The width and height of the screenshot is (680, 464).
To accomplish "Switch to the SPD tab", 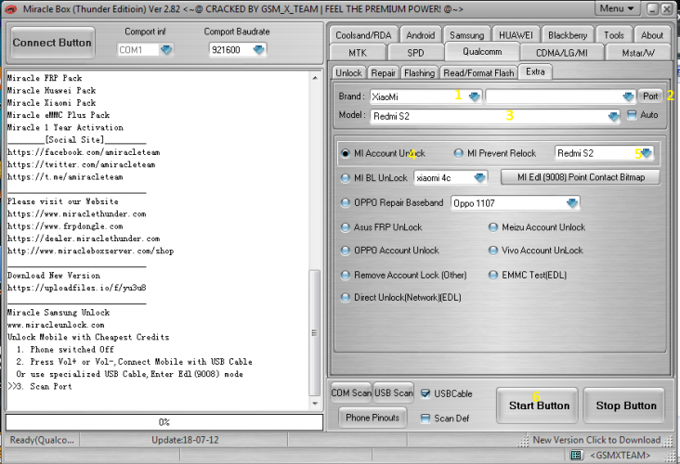I will tap(415, 53).
